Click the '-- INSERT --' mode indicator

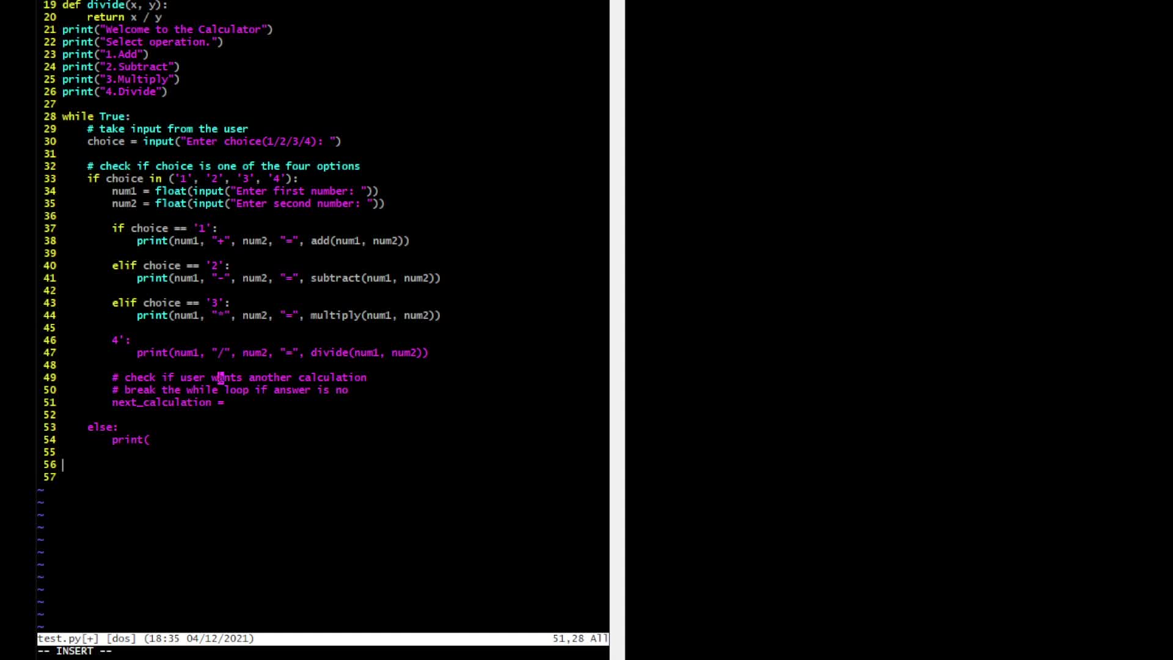tap(75, 651)
